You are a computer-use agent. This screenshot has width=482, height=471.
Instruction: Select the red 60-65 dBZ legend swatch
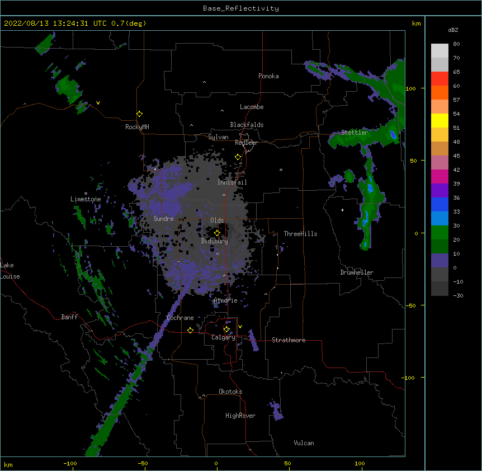click(x=440, y=79)
